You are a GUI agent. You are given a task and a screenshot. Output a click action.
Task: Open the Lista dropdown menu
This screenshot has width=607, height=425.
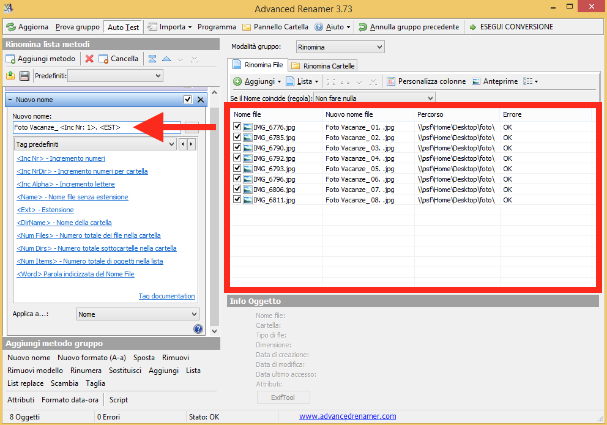point(302,81)
